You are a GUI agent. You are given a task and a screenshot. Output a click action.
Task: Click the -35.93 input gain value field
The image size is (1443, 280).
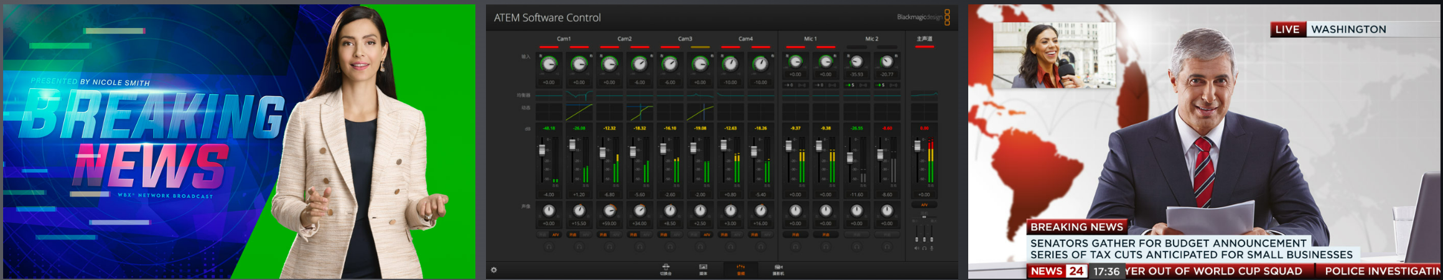click(x=857, y=74)
